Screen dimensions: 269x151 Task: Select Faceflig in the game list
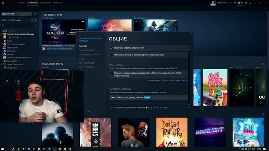(x=10, y=54)
